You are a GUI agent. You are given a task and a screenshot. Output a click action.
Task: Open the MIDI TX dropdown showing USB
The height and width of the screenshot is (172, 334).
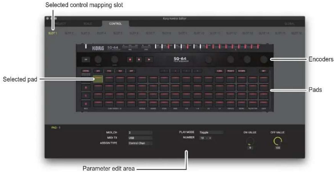[140, 138]
